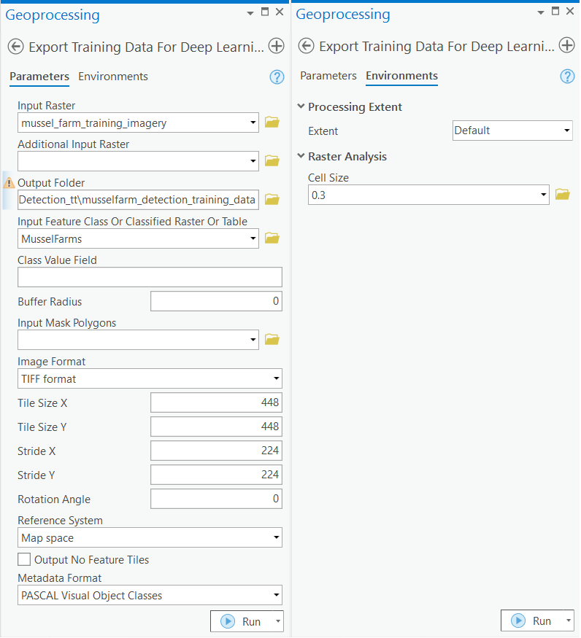
Task: Open the Image Format dropdown
Action: pyautogui.click(x=150, y=378)
